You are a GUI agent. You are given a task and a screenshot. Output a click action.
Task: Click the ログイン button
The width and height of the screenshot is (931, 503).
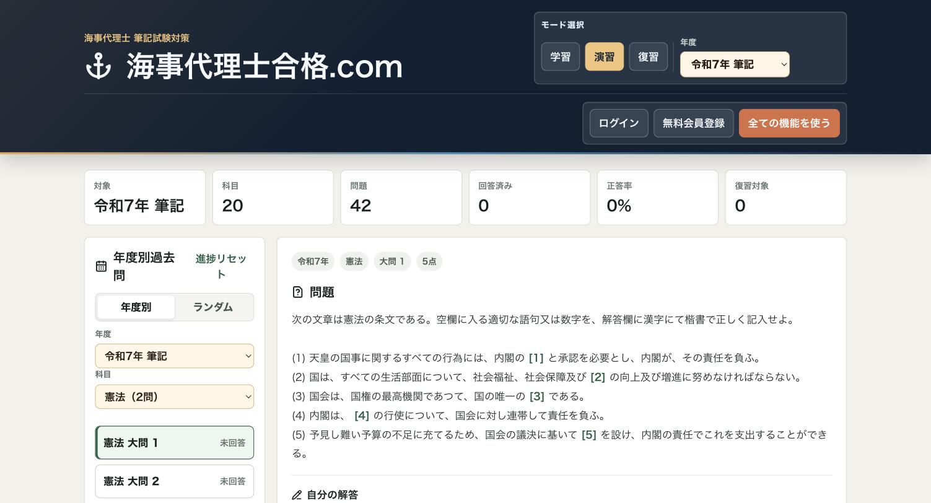pos(619,123)
